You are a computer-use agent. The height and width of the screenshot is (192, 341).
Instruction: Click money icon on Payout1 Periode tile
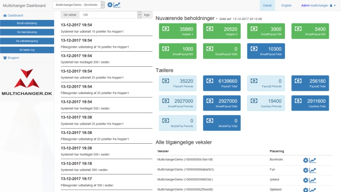(x=166, y=81)
